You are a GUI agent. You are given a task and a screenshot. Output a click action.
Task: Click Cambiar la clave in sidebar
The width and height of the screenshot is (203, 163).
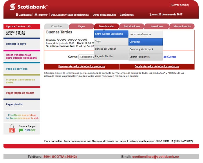click(16, 44)
